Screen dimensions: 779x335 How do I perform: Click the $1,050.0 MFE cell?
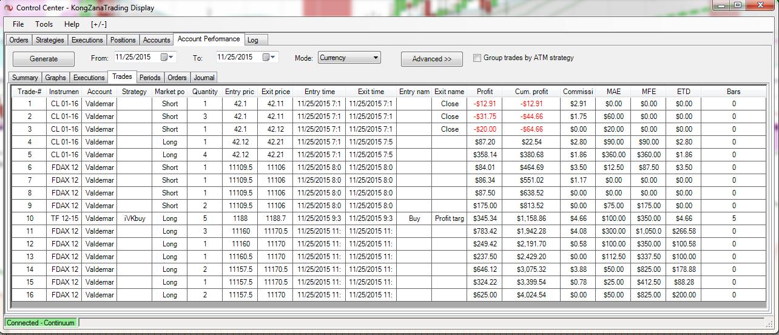pyautogui.click(x=649, y=231)
